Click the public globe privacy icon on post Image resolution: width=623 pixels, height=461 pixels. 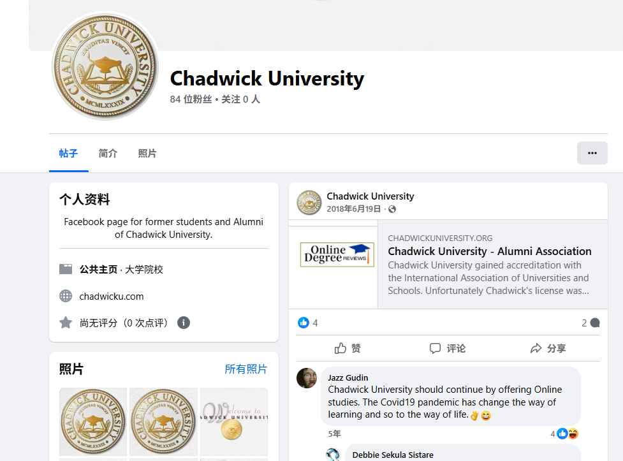[392, 209]
